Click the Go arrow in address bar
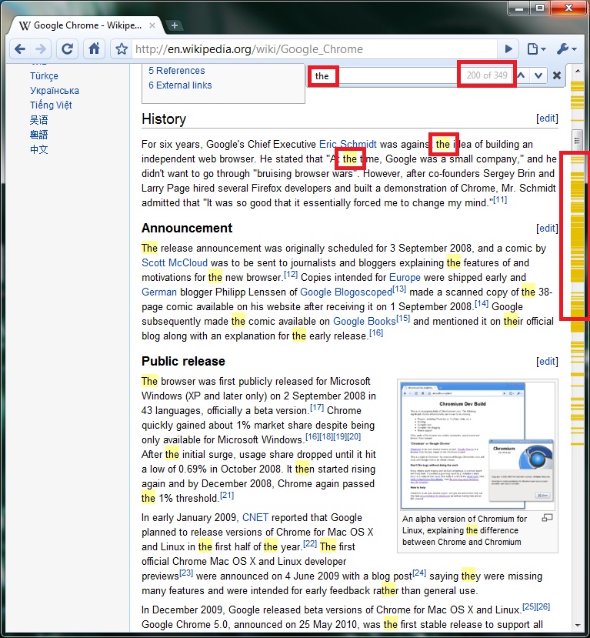Viewport: 590px width, 638px height. coord(508,49)
